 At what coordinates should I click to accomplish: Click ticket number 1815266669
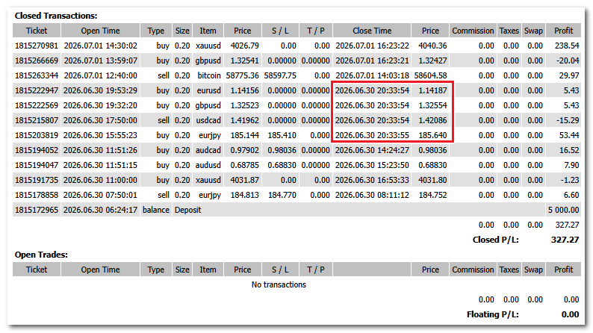coord(37,60)
